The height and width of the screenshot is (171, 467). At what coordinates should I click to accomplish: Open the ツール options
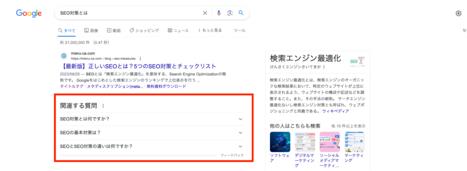click(x=240, y=31)
